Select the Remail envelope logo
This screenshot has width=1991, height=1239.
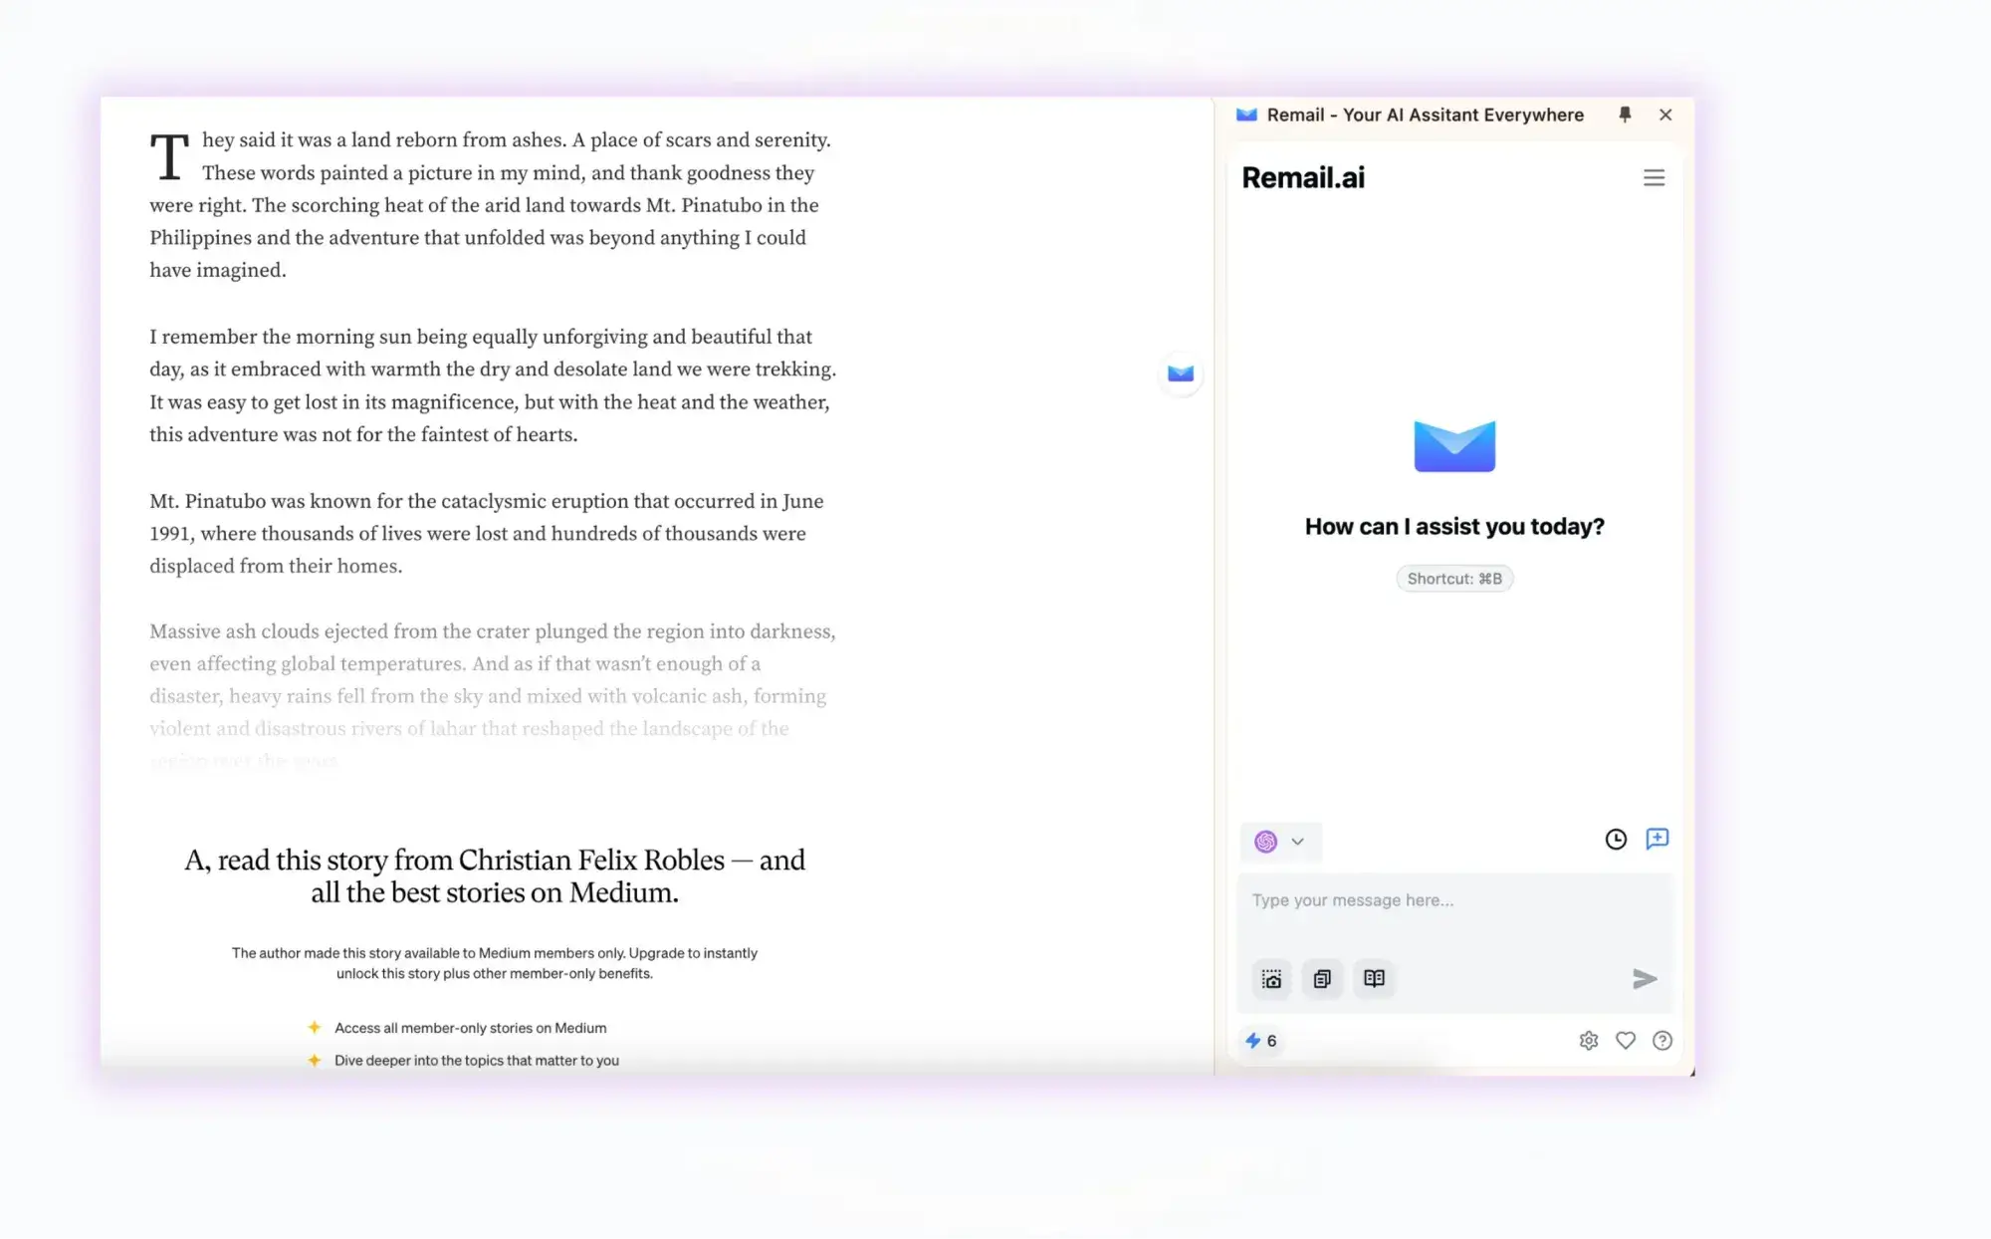point(1454,445)
